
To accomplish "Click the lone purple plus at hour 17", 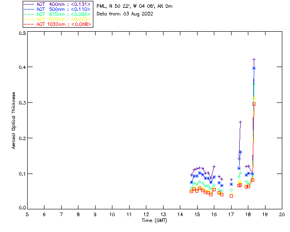I will click(231, 179).
